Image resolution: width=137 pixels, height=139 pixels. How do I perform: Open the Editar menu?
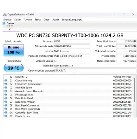coord(17,20)
